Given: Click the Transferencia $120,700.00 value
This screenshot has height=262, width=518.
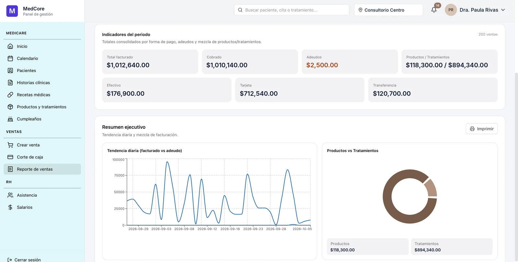Looking at the screenshot, I should (x=392, y=93).
